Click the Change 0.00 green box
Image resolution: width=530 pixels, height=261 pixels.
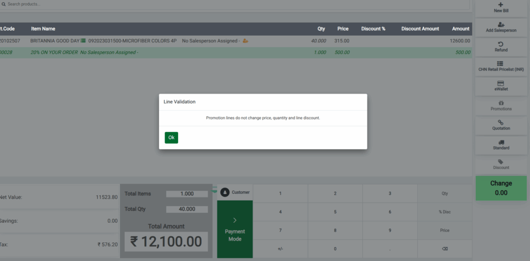pos(501,188)
